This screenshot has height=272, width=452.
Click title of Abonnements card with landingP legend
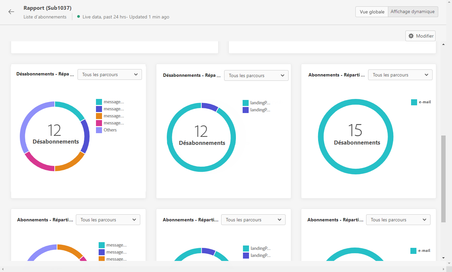(x=190, y=220)
